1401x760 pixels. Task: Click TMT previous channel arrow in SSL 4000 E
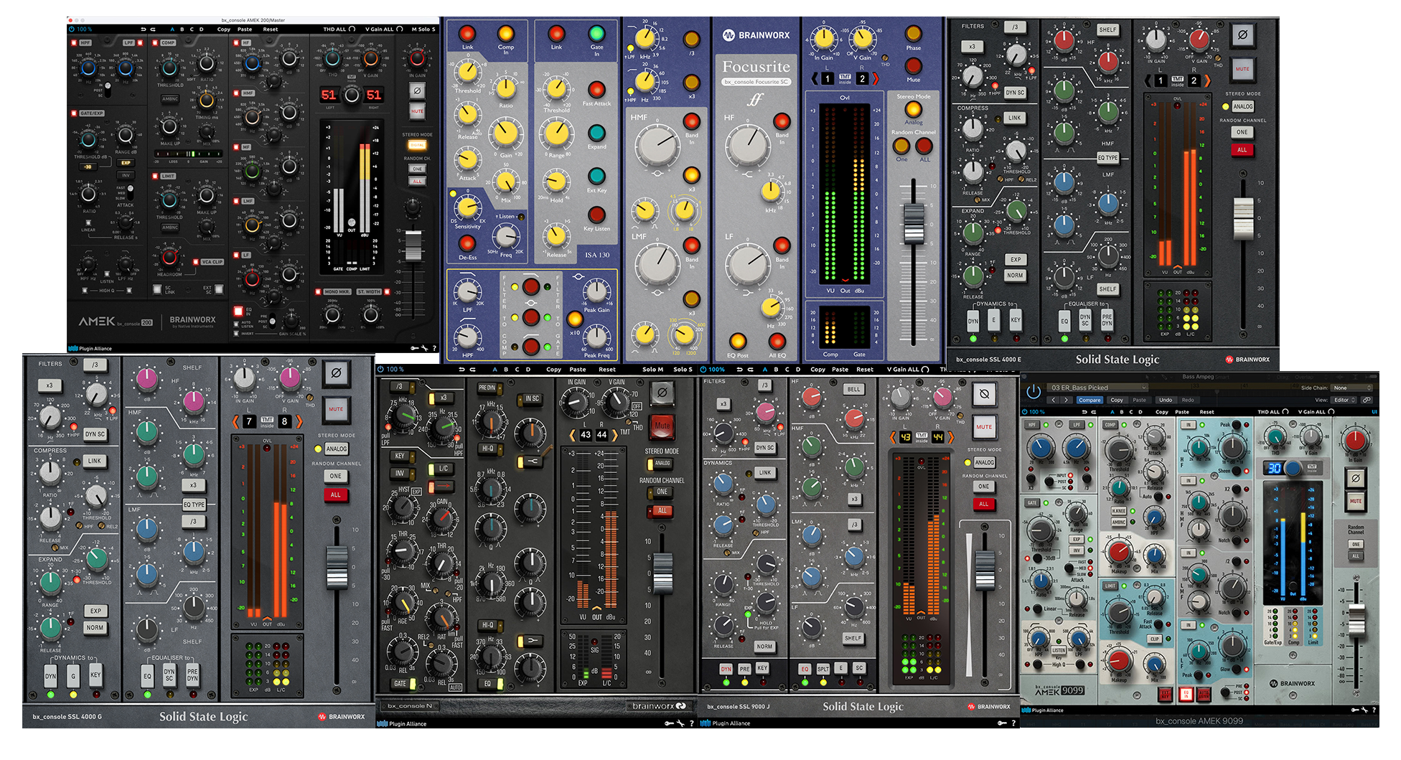click(1148, 80)
